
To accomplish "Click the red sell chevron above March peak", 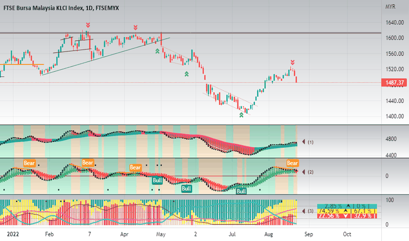I will [x=88, y=25].
